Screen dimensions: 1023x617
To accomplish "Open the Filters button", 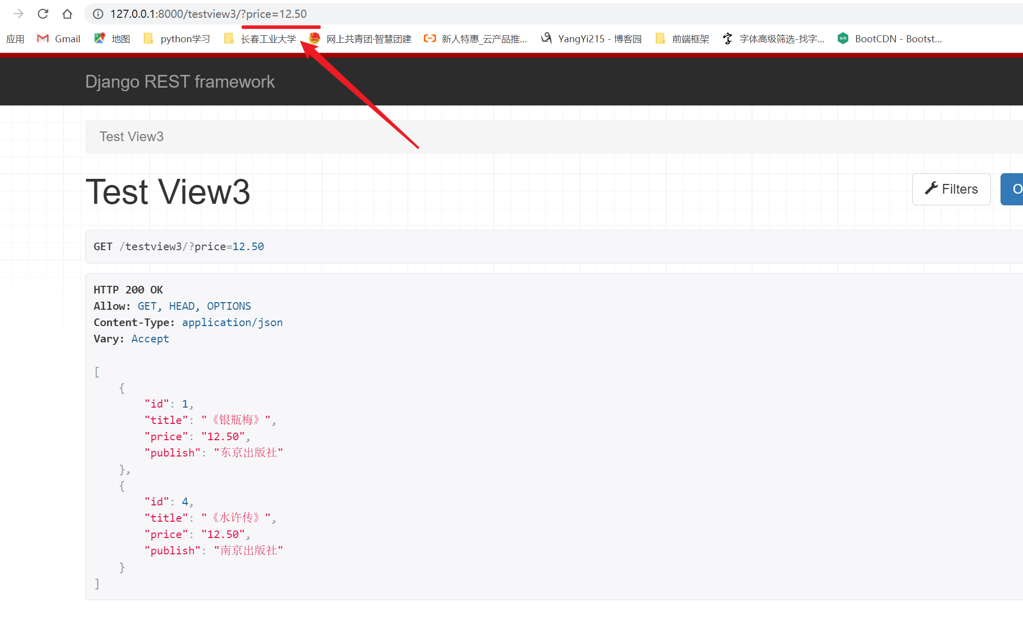I will click(951, 189).
